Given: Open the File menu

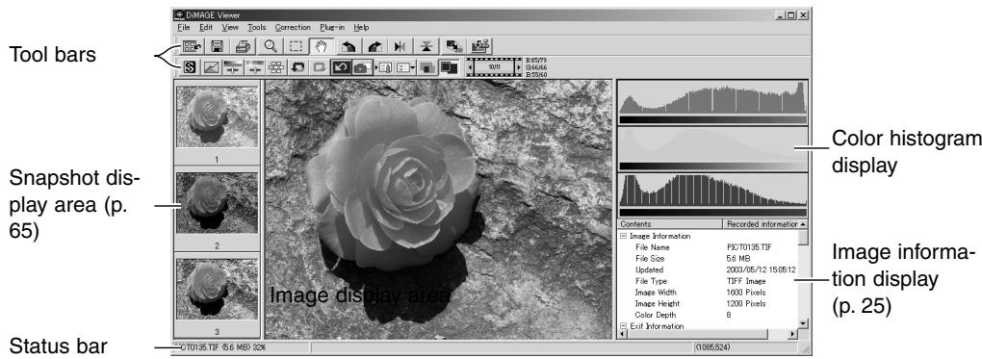Looking at the screenshot, I should [x=184, y=28].
